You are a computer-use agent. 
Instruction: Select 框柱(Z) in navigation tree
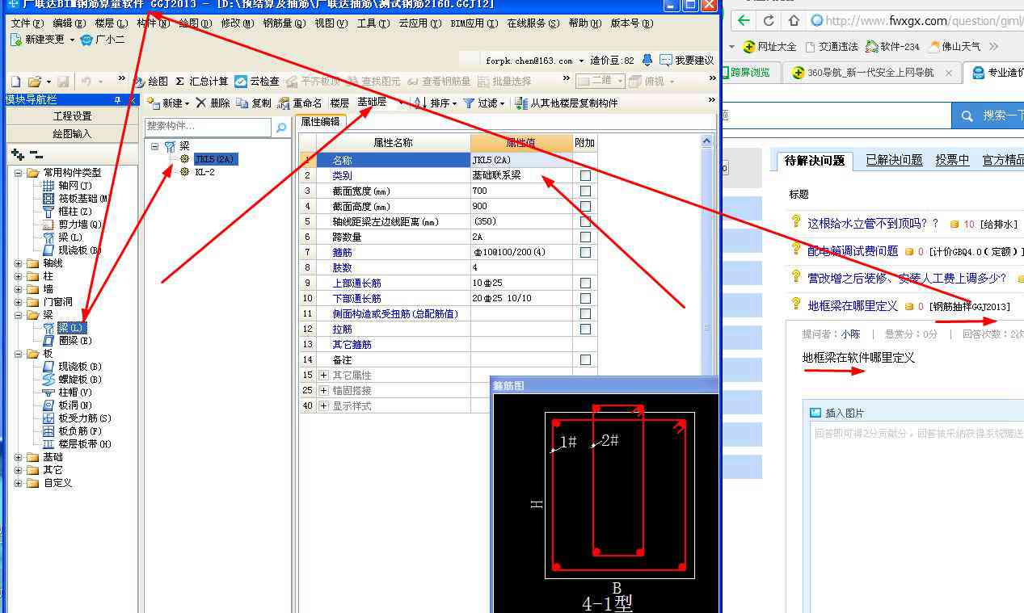[x=67, y=212]
